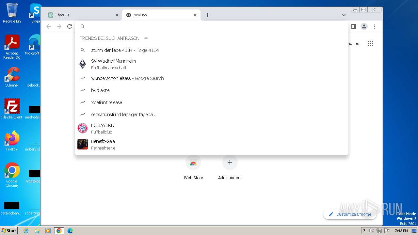Focus the address bar search field
Image resolution: width=418 pixels, height=235 pixels.
(x=212, y=26)
